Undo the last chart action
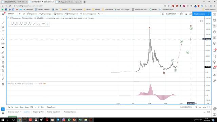217x122 pixels. pyautogui.click(x=99, y=14)
